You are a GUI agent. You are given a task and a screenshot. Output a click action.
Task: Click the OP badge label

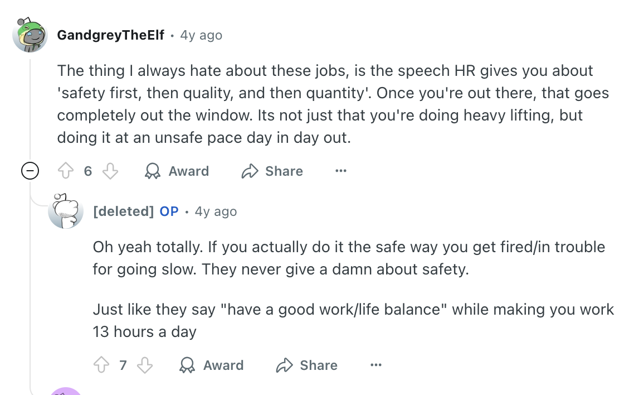(169, 211)
